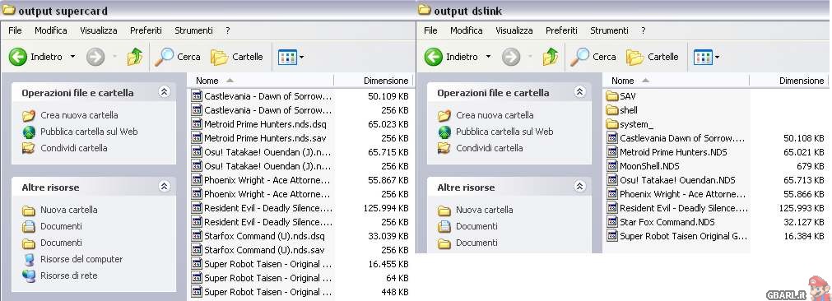Viewport: 832px width, 301px height.
Task: Open views dropdown arrow in dslink window
Action: click(717, 57)
